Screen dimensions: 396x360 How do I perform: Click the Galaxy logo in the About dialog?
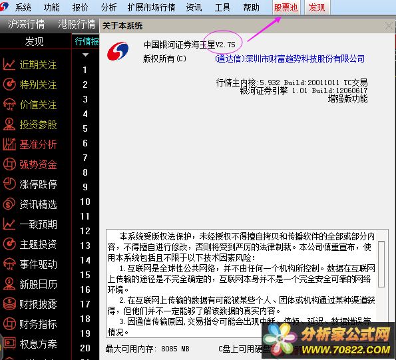click(118, 51)
